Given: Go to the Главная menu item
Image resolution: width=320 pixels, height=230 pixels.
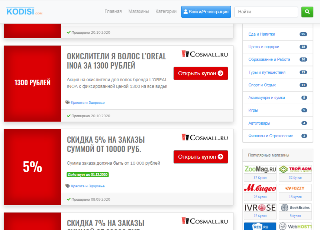Looking at the screenshot, I should click(x=113, y=11).
